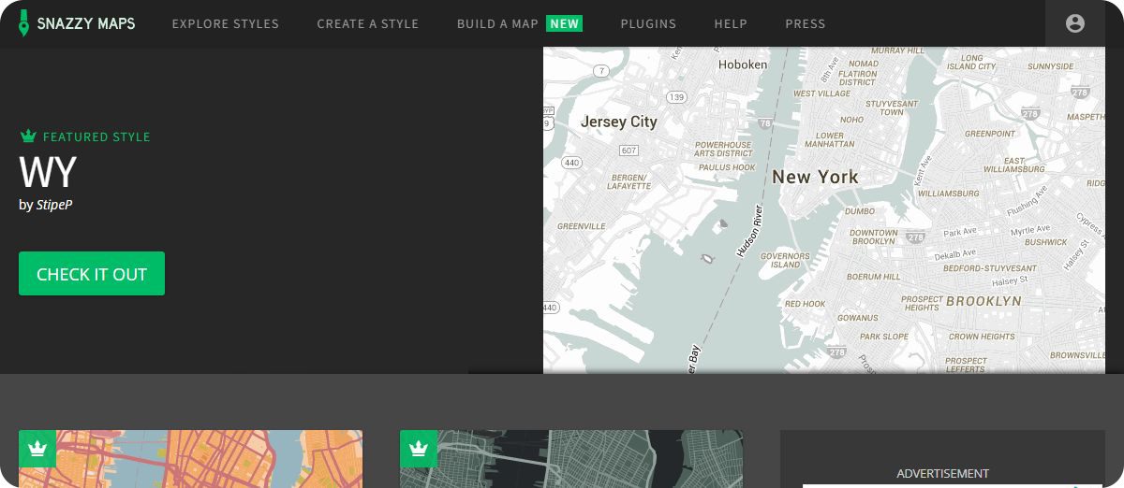Open the Plugins menu item

coord(648,23)
